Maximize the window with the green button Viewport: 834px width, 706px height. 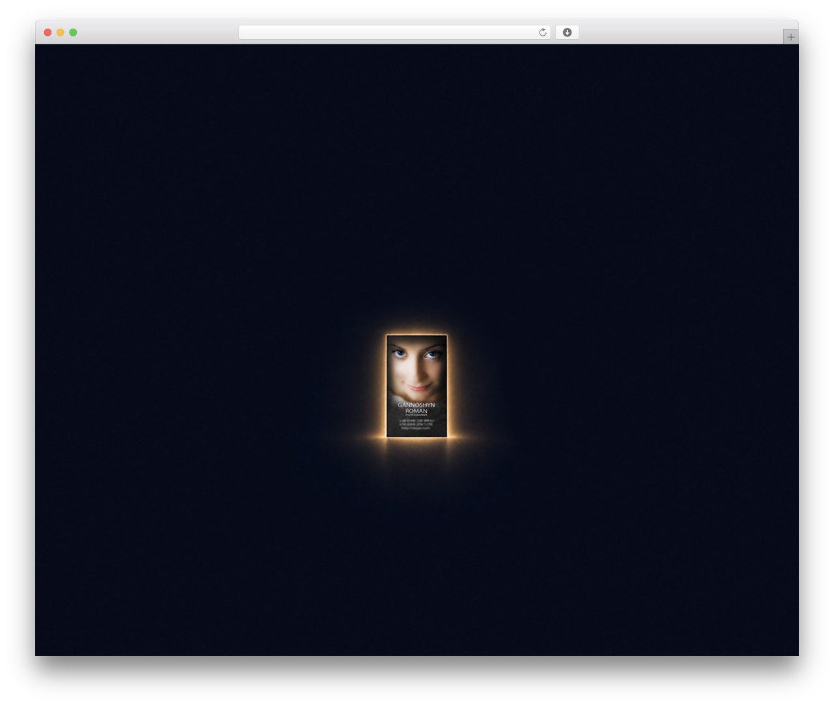point(73,33)
